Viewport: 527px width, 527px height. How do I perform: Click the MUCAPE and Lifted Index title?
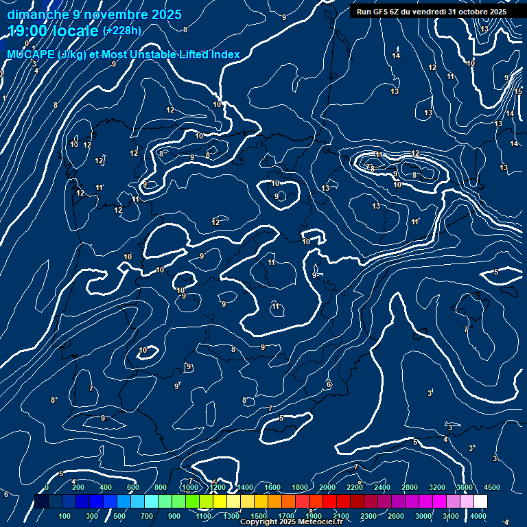[124, 54]
